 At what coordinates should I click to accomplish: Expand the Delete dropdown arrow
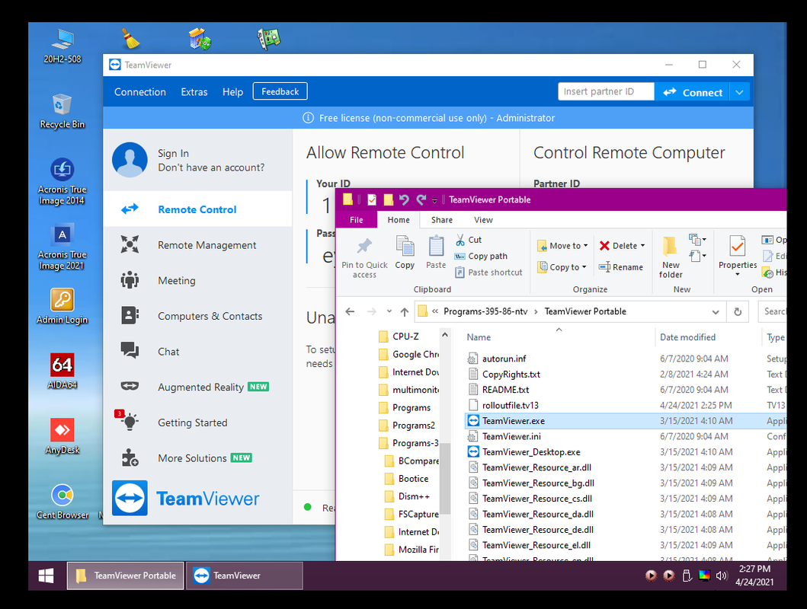pyautogui.click(x=642, y=246)
